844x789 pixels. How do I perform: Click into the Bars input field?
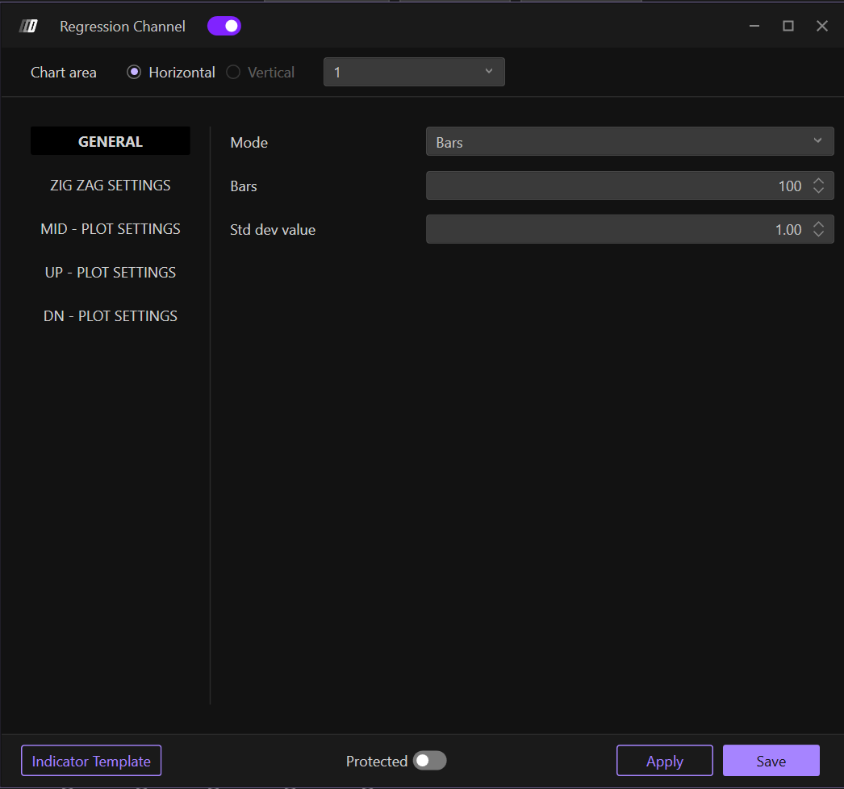613,186
